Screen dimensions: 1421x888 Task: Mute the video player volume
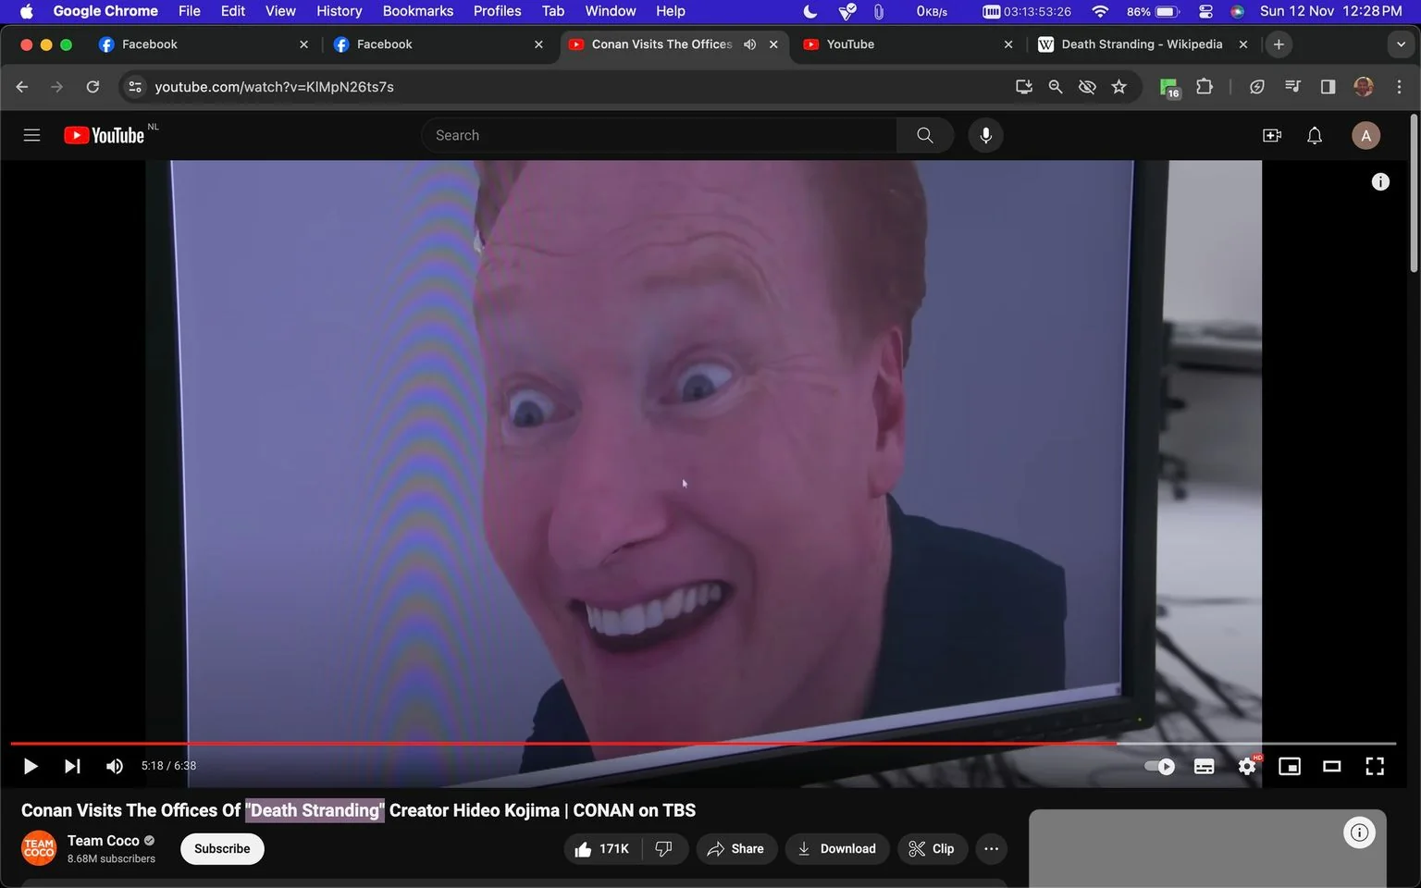point(115,766)
